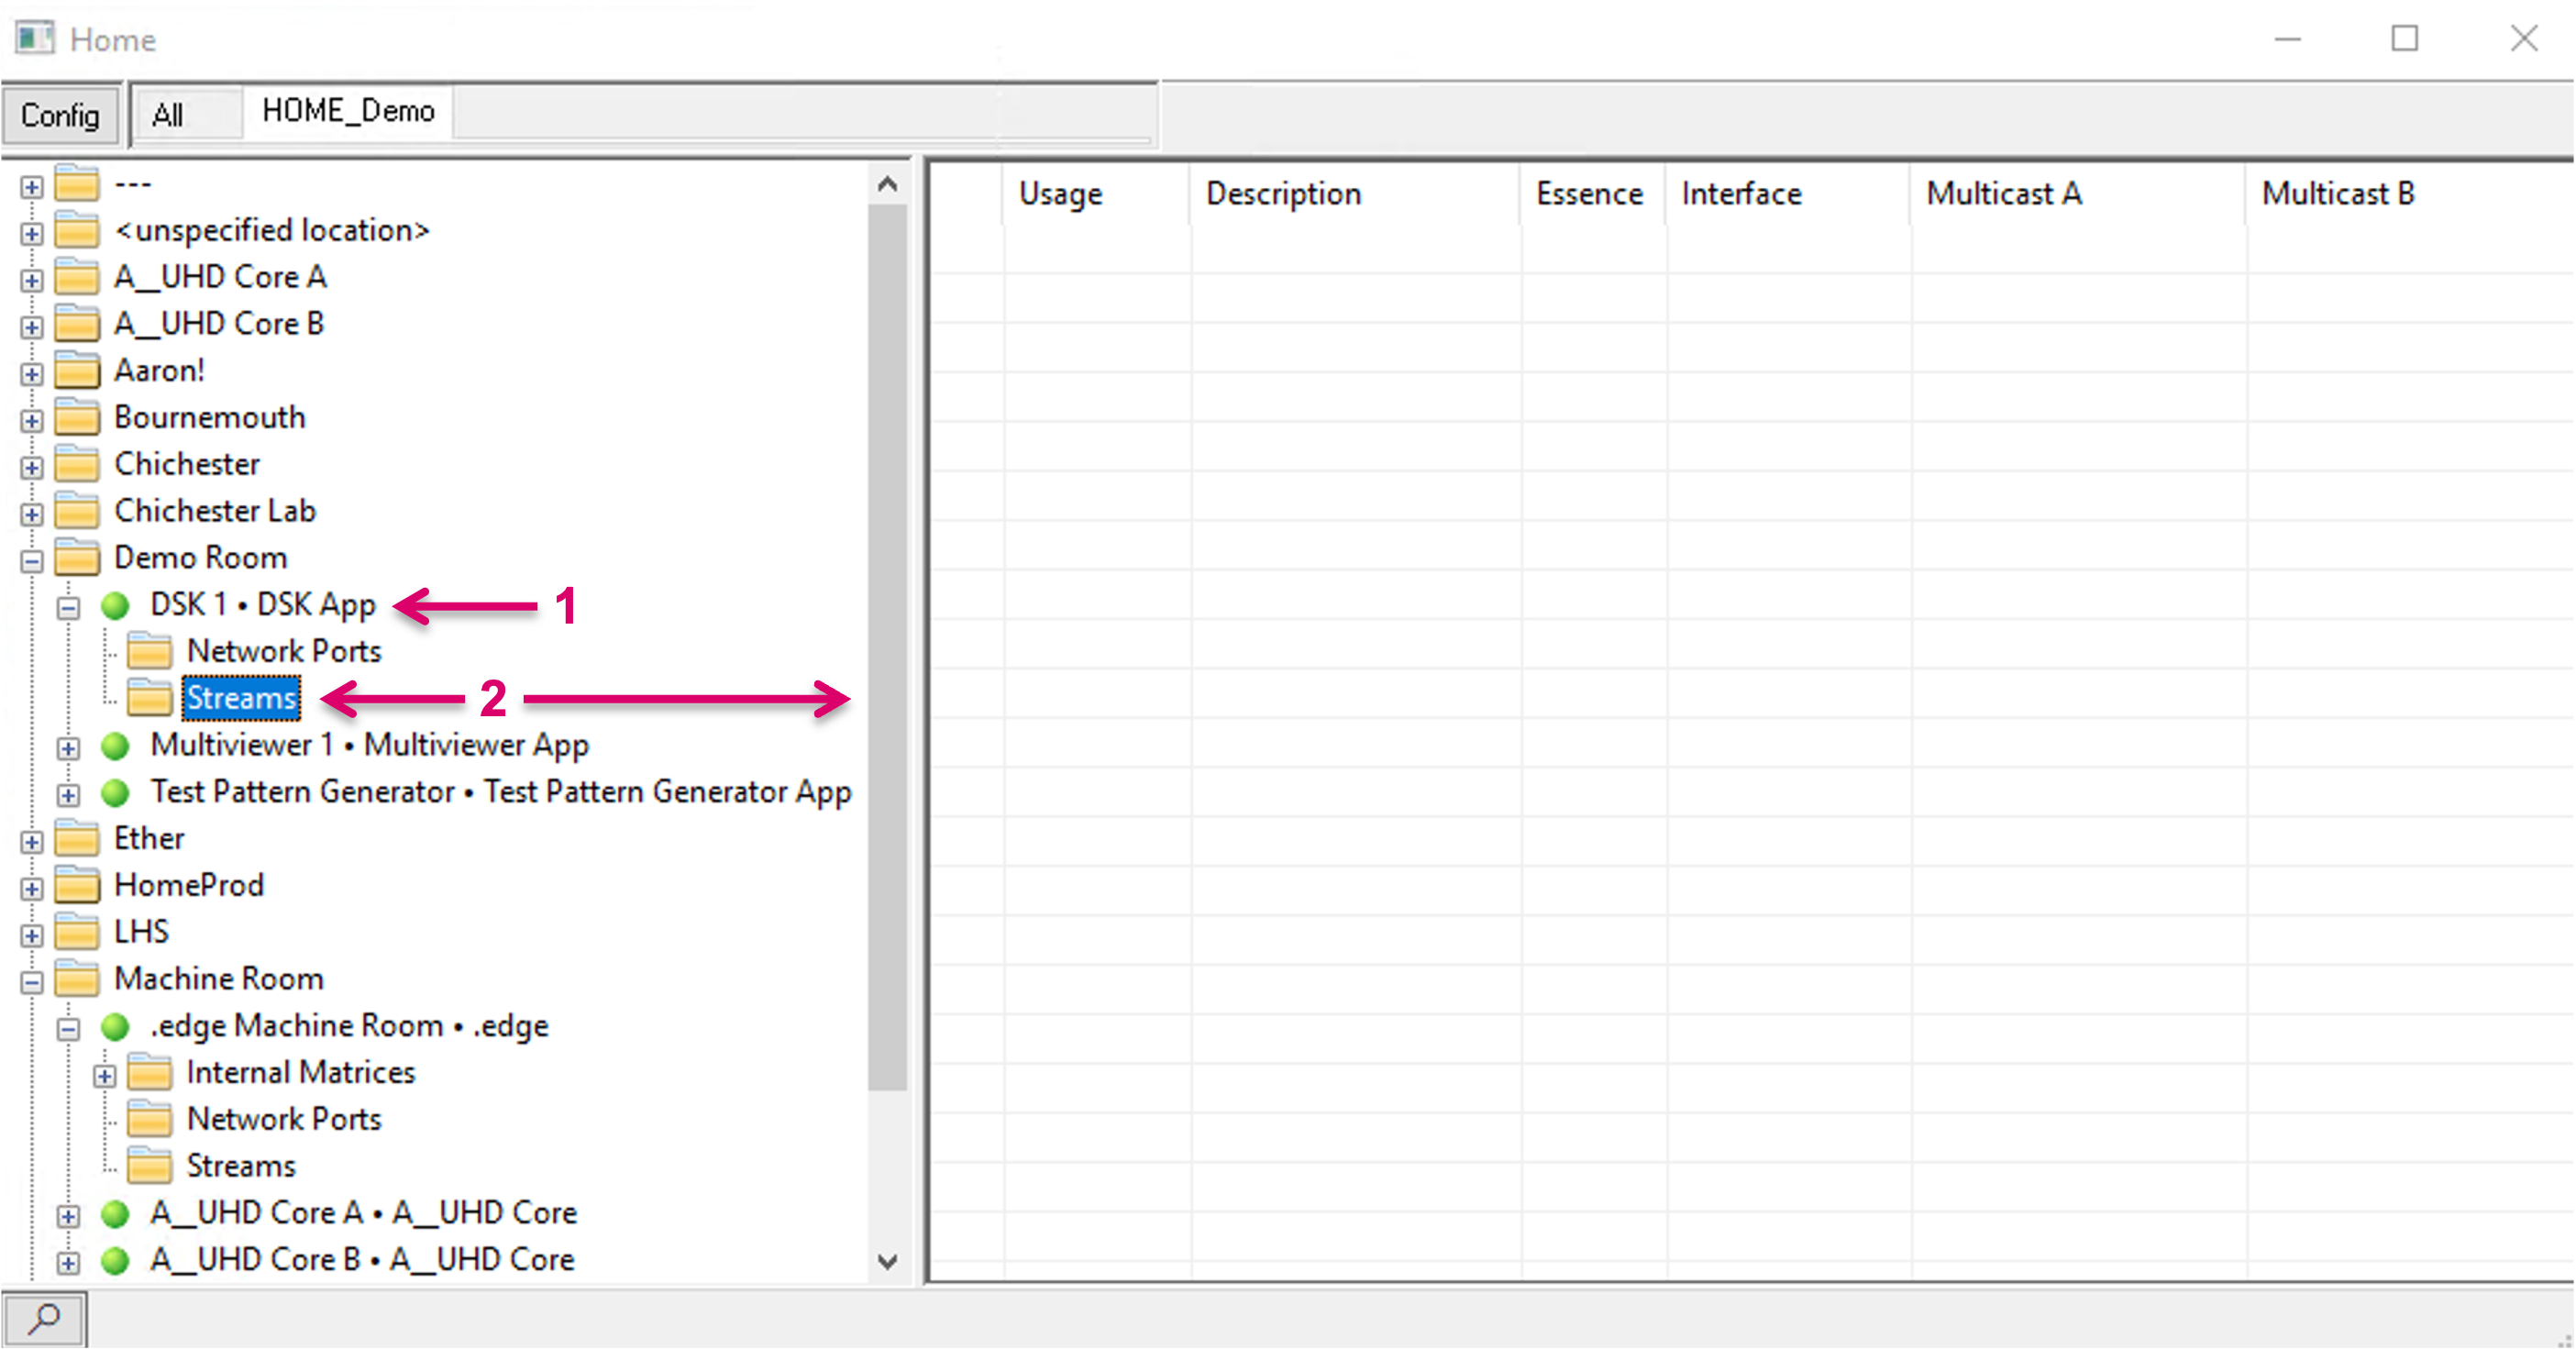Click the Internal Matrices folder icon
This screenshot has width=2576, height=1349.
pos(150,1072)
